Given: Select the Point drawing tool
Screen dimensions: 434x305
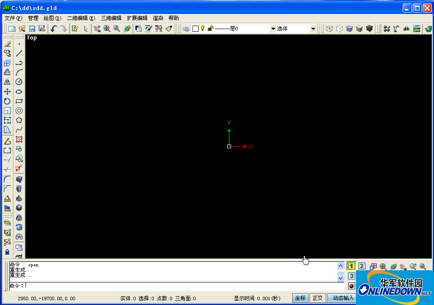Looking at the screenshot, I should coord(19,44).
